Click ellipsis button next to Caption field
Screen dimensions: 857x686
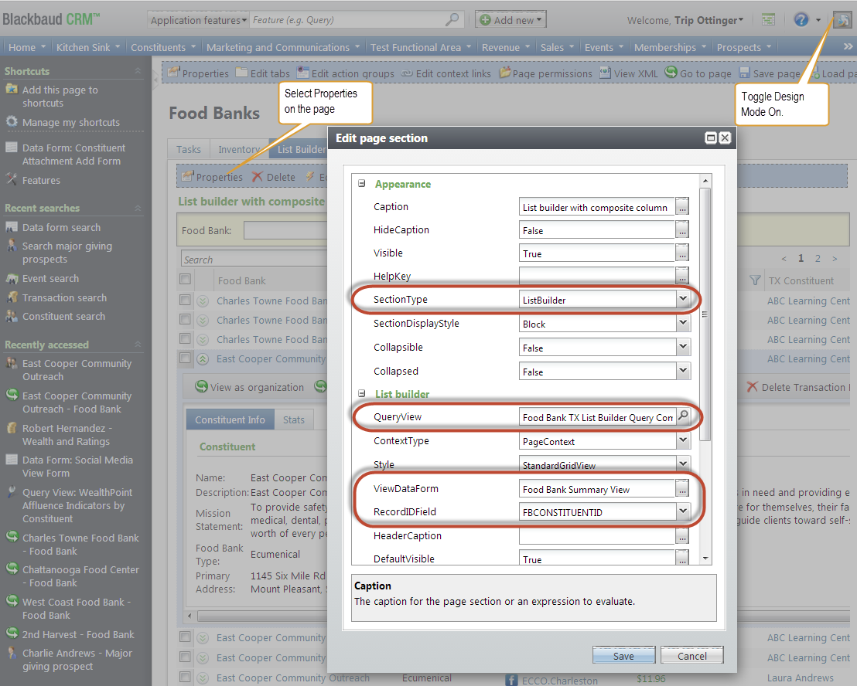point(682,207)
